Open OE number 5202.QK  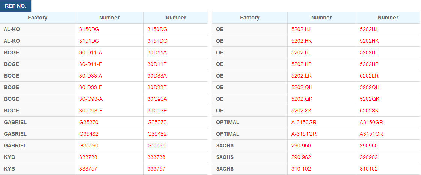302,99
